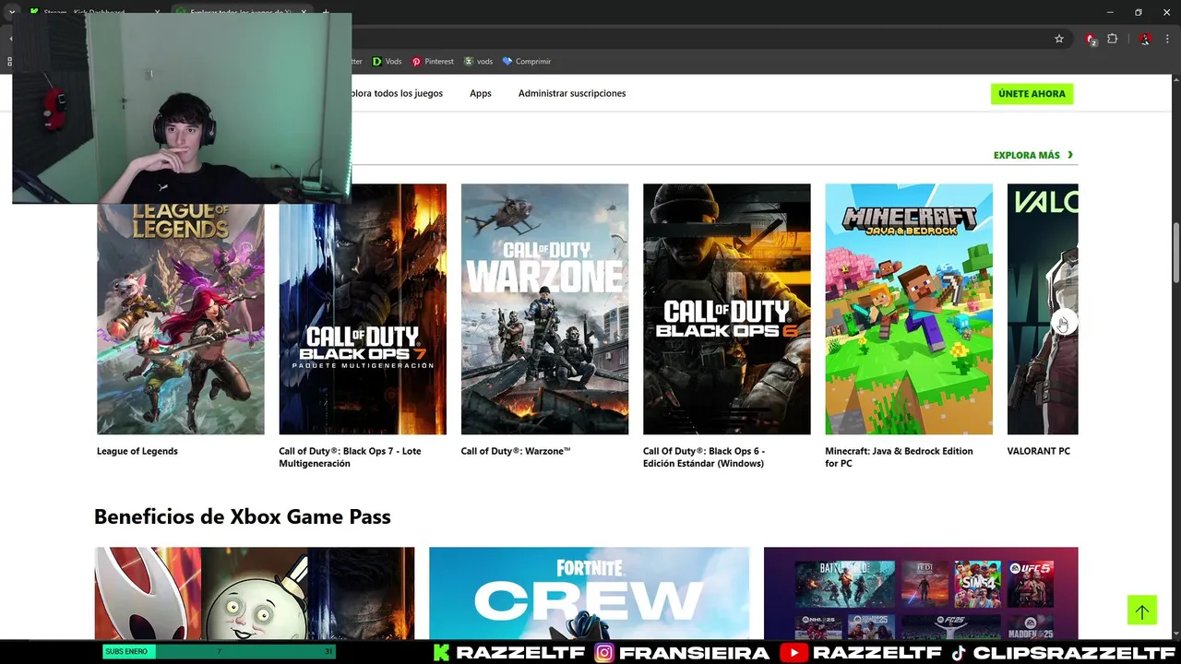1181x664 pixels.
Task: Open the lowercase vods bookmark
Action: 478,61
